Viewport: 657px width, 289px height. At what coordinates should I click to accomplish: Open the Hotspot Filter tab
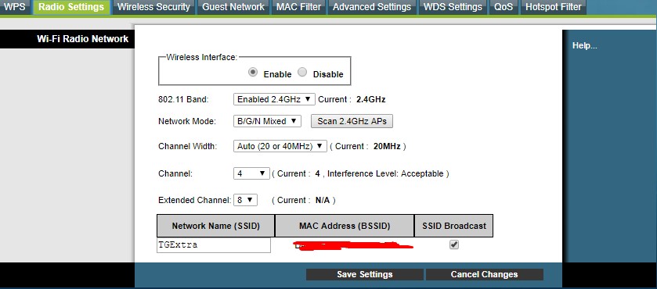(554, 7)
